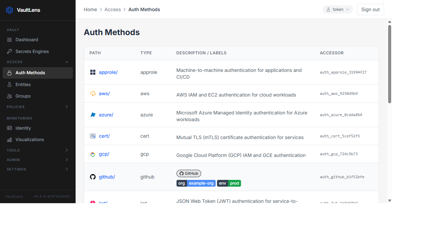
Task: Open the token dropdown menu
Action: (338, 9)
